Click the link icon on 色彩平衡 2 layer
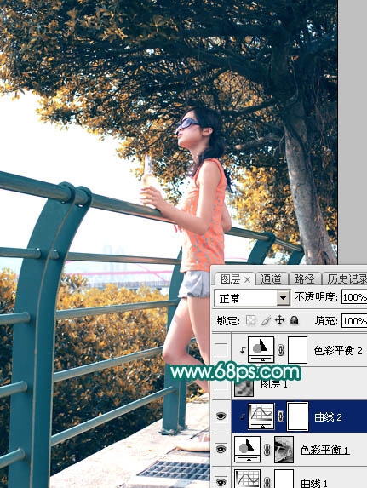Screen dimensions: 367x488 click(281, 350)
